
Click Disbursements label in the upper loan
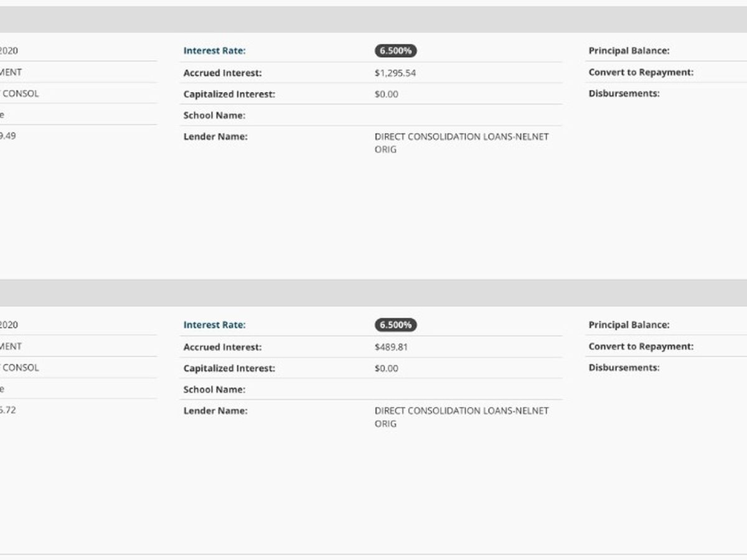point(624,93)
